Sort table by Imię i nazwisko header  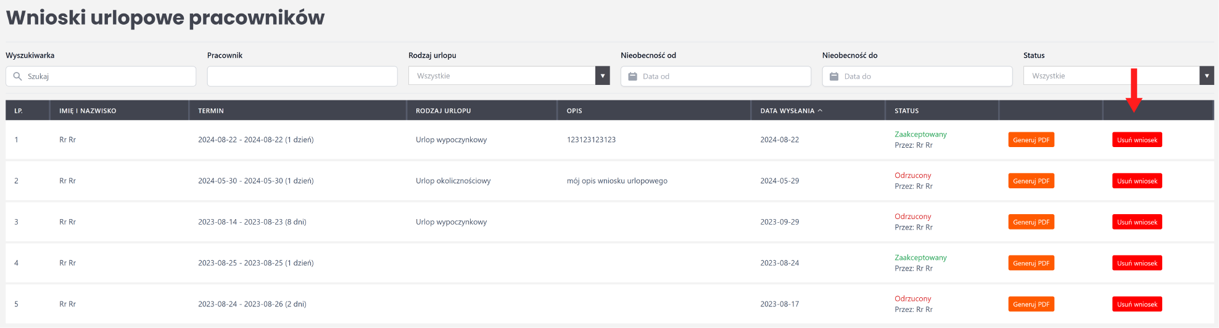(x=88, y=111)
